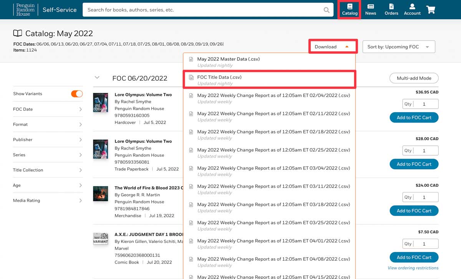Screen dimensions: 461x279
Task: Add $7.50 A.X.E. Judgment Day to FOC Cart
Action: [414, 257]
